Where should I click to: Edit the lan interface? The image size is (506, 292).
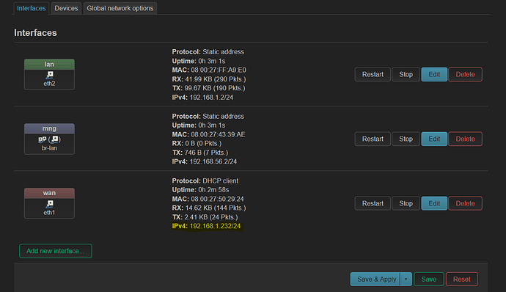(x=434, y=74)
